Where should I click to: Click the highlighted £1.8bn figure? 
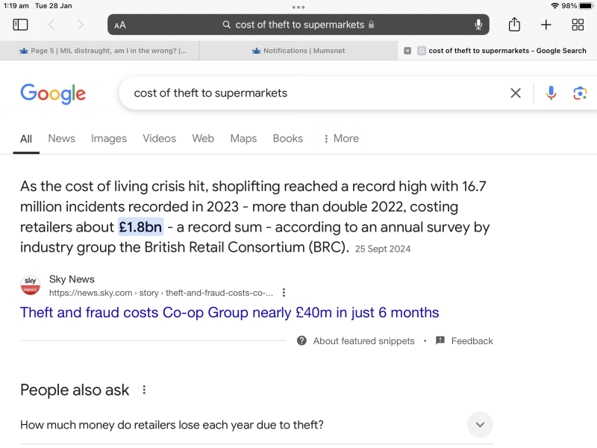[x=140, y=227]
